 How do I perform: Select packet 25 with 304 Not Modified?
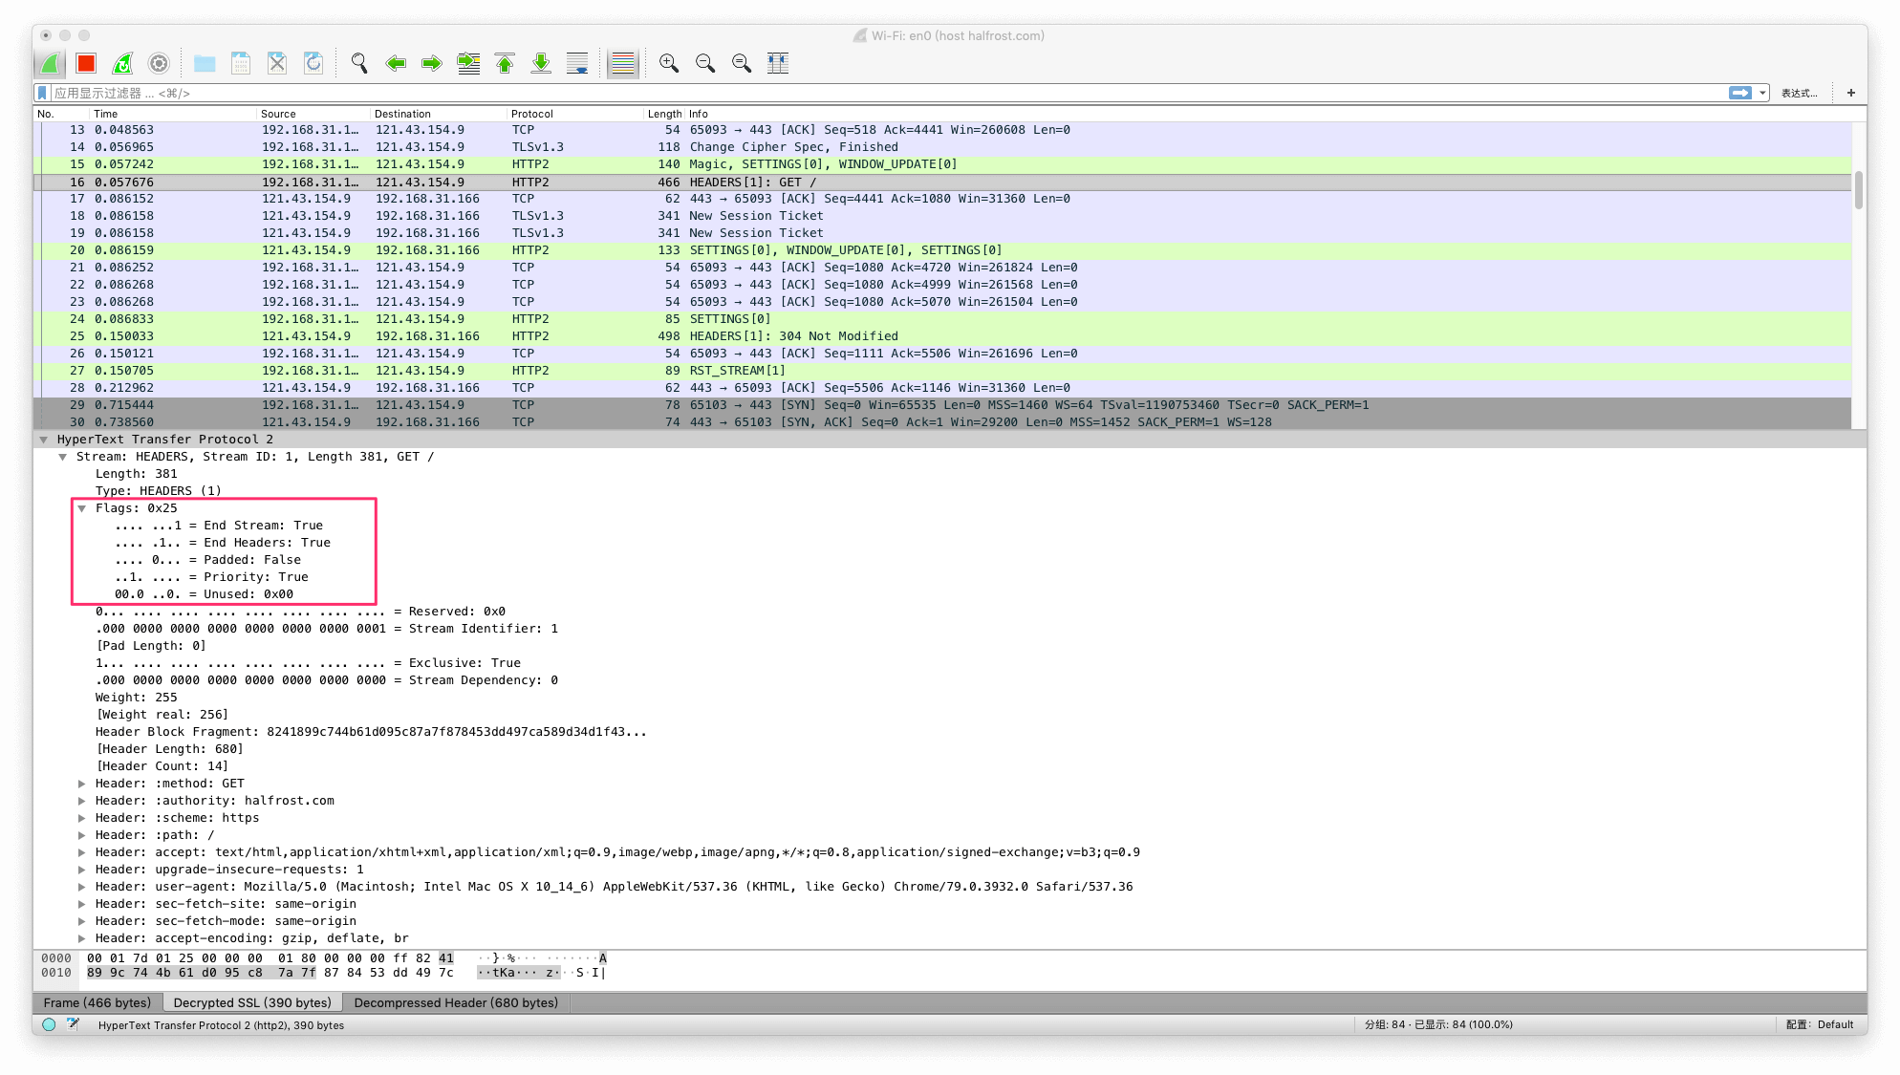(942, 336)
